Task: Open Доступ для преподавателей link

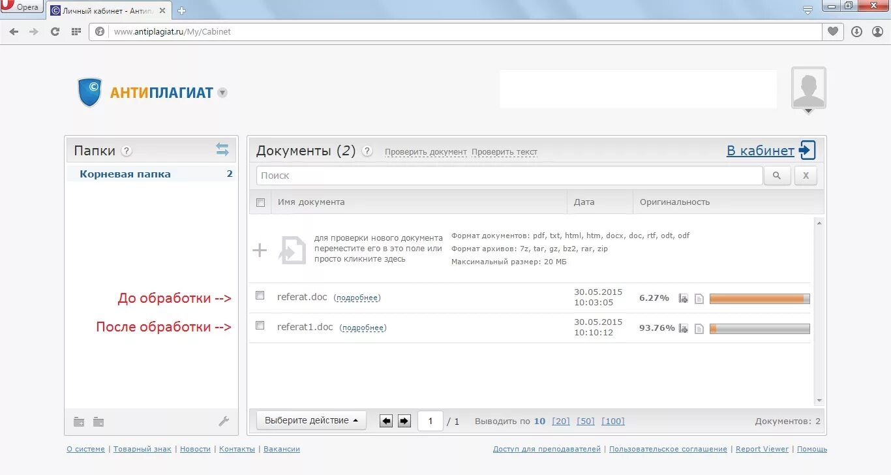Action: click(x=547, y=449)
